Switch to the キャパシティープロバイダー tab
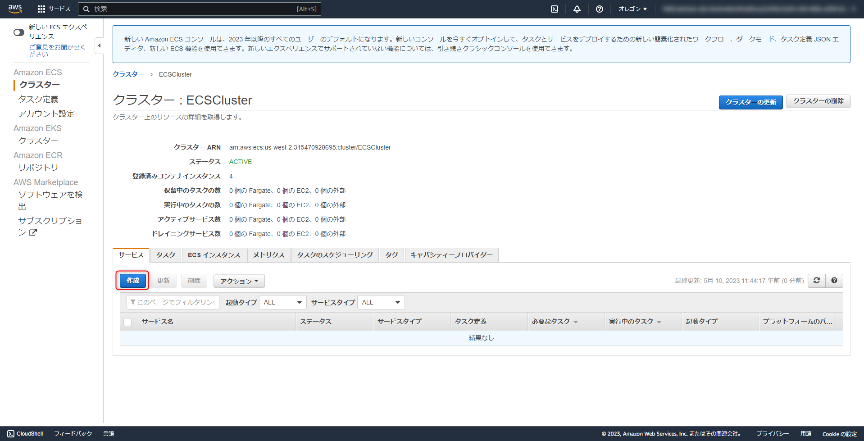 pos(451,255)
